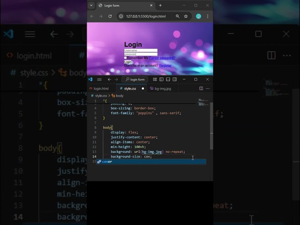Customize layout icon in VS Code title bar
Screen dimensions: 300x225
coord(155,79)
